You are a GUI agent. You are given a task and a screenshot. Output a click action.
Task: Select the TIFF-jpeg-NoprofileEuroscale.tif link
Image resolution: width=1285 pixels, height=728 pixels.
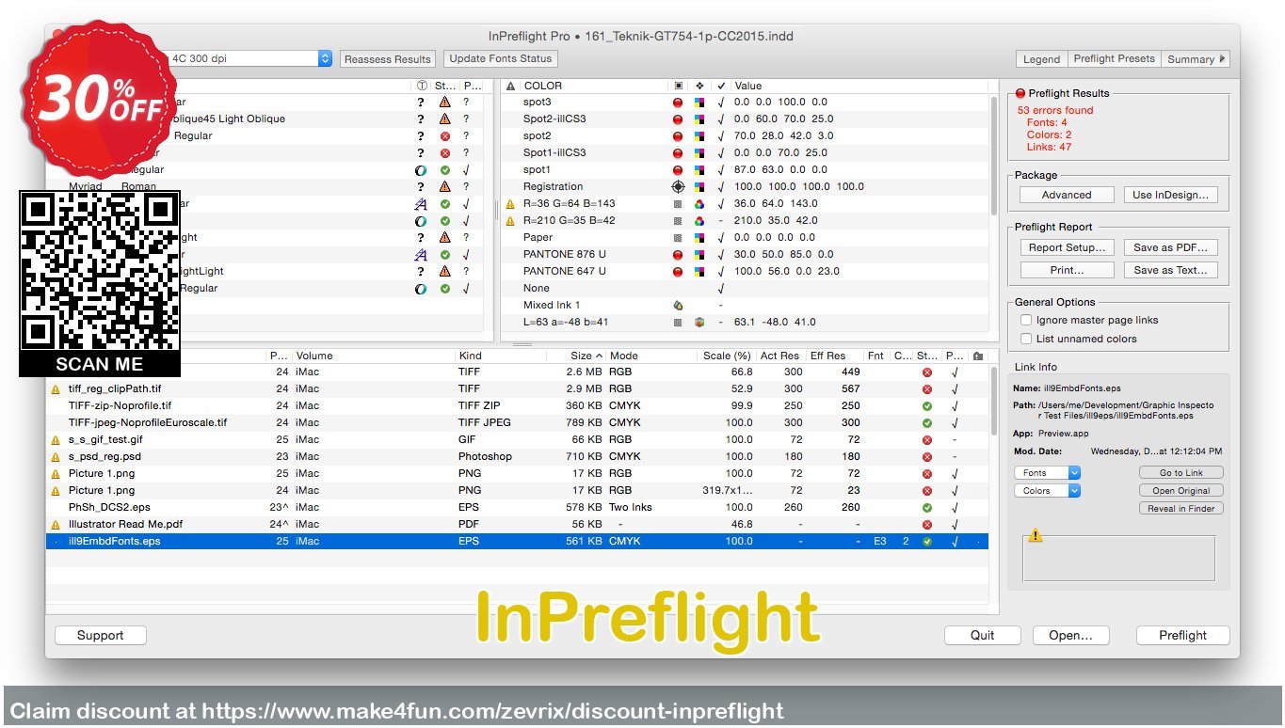(148, 422)
